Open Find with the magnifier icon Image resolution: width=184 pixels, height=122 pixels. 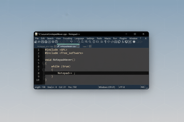point(79,42)
